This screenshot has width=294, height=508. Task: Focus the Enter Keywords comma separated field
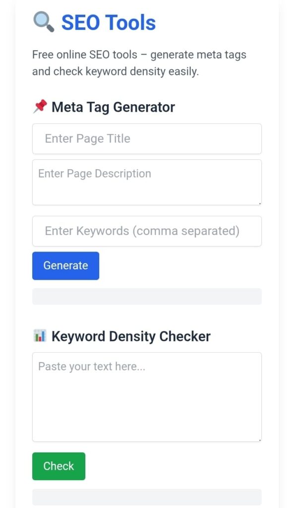[147, 231]
